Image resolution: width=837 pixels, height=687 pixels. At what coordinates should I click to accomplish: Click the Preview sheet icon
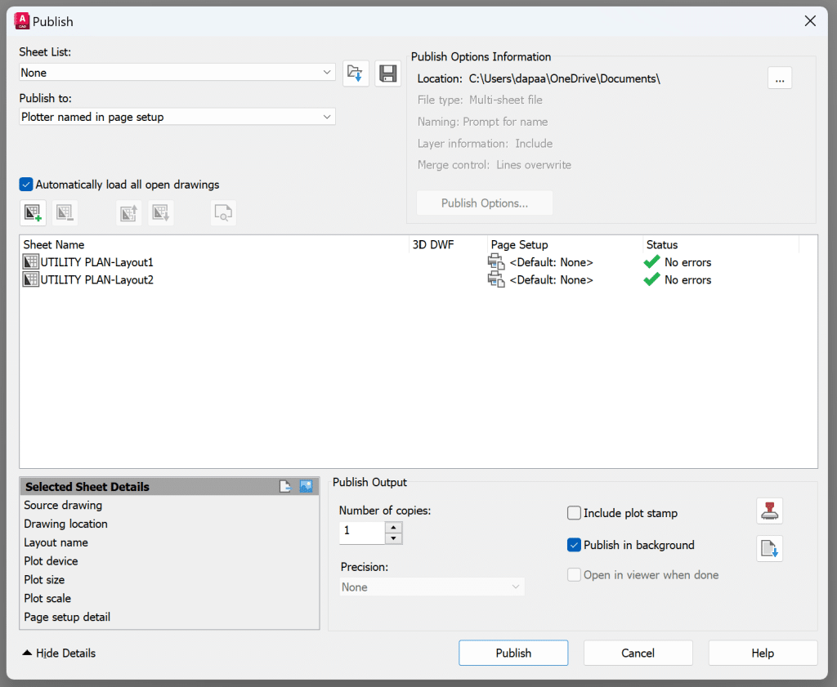pos(223,213)
